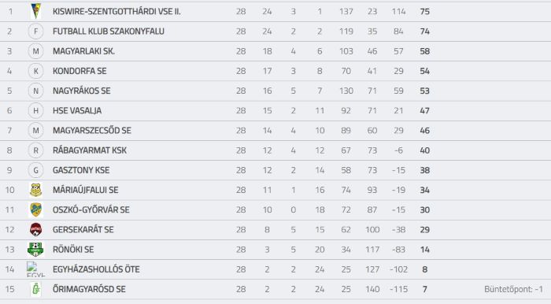Click the broken Egyházashollós ÖTE logo image
Image resolution: width=551 pixels, height=304 pixels.
click(36, 269)
